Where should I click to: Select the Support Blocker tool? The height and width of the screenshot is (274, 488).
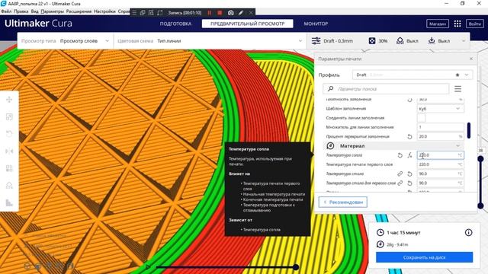coord(9,186)
